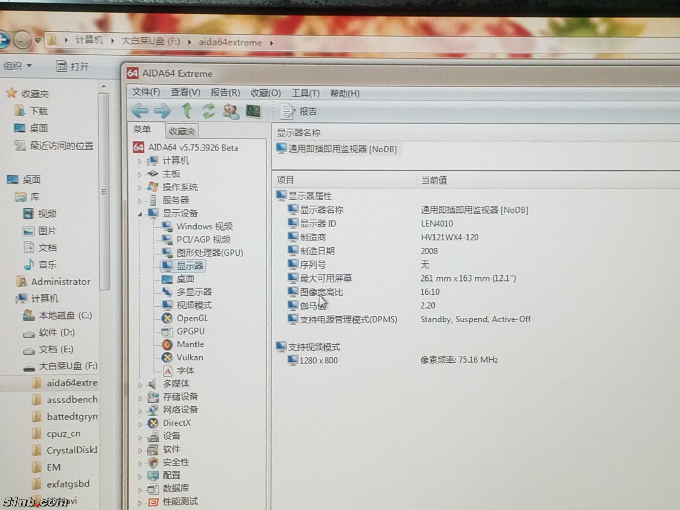
Task: Select OpenGL in the display tree
Action: click(x=192, y=318)
